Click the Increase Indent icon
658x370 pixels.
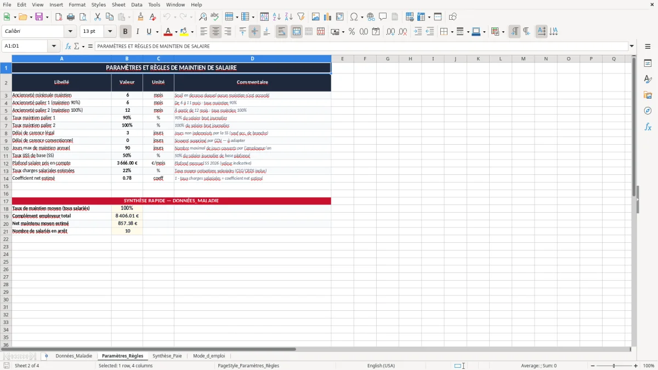click(418, 32)
